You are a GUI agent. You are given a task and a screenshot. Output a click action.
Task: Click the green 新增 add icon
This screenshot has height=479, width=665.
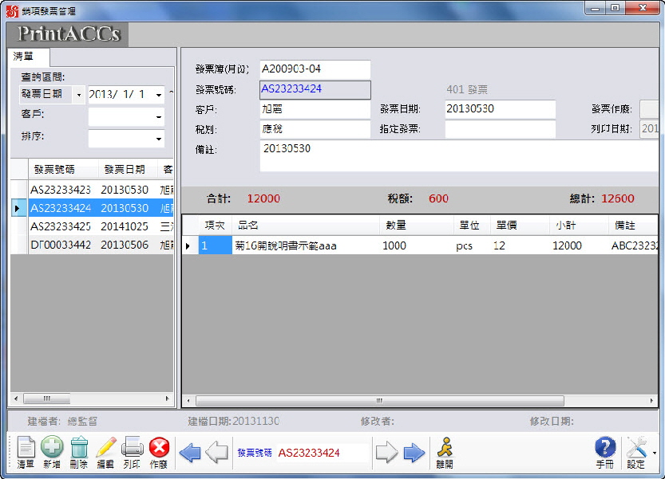[52, 452]
